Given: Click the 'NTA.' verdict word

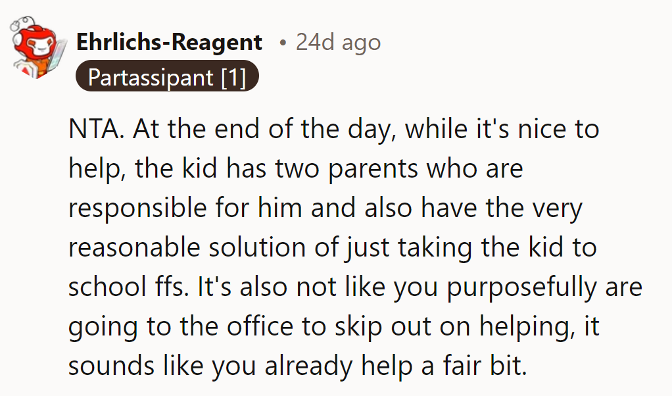Looking at the screenshot, I should click(97, 128).
